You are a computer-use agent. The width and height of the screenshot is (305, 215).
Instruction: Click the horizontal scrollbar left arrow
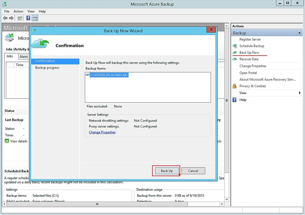click(x=4, y=204)
